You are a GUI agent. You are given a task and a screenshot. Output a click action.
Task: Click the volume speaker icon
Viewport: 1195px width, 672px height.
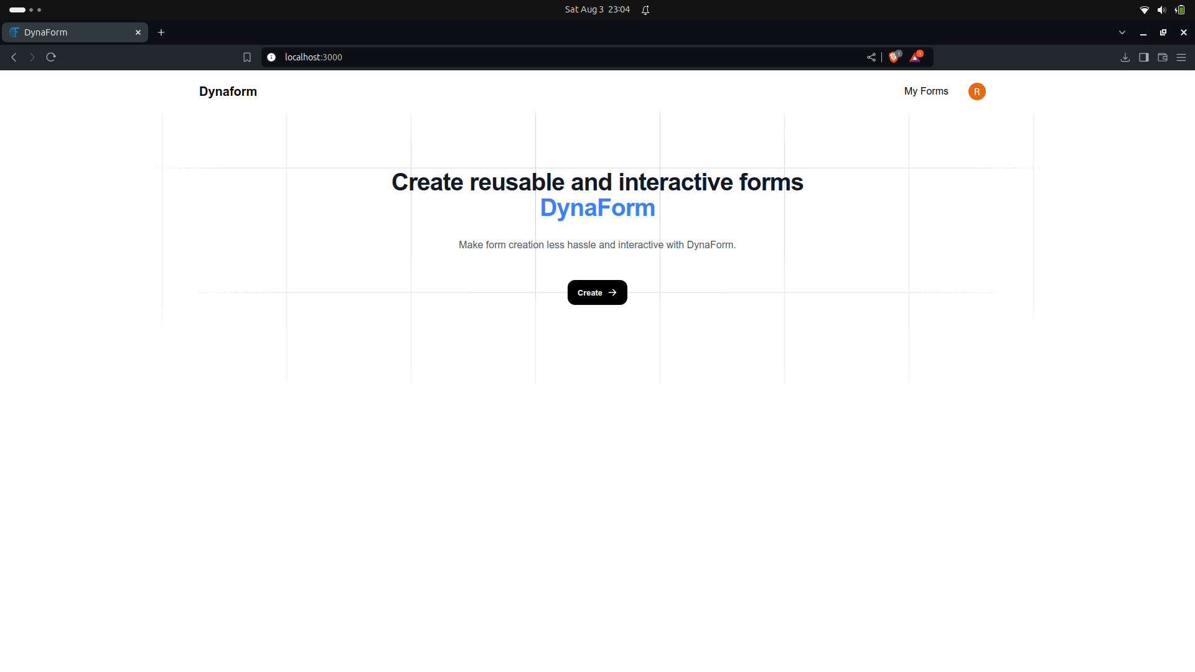pyautogui.click(x=1161, y=9)
